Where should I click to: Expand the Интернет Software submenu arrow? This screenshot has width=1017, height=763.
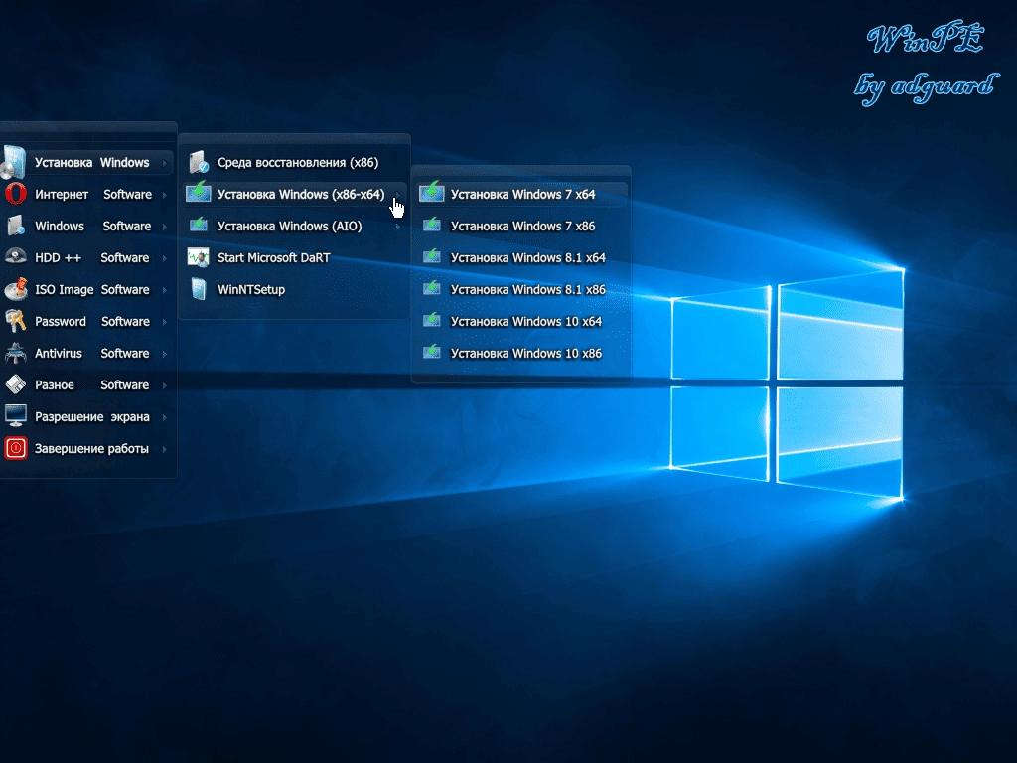165,195
